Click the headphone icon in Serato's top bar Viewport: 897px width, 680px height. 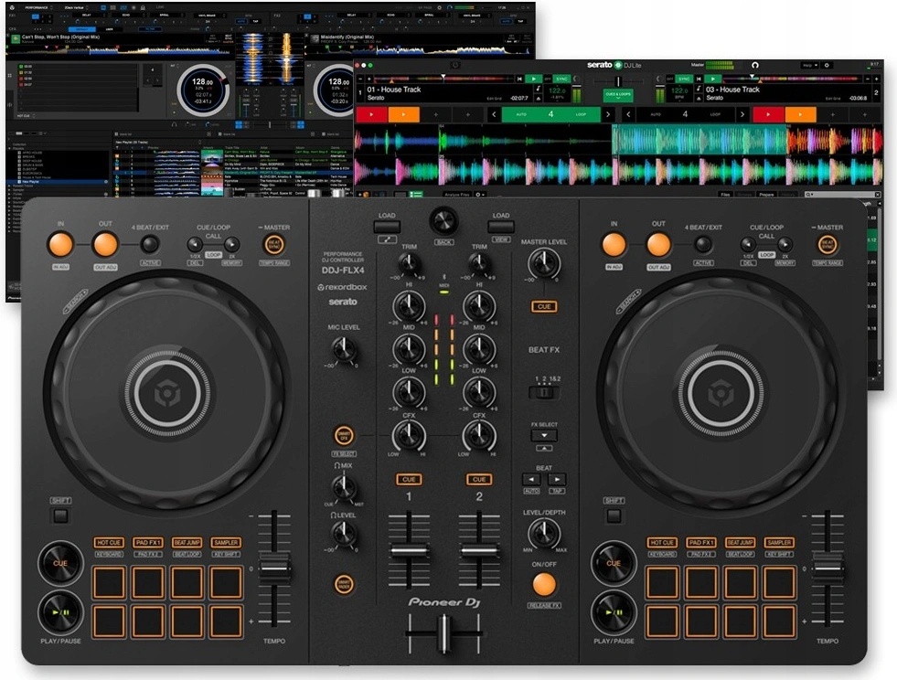[755, 65]
